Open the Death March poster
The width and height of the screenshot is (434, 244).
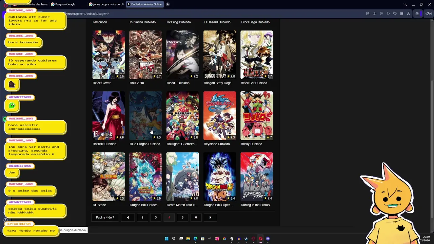pos(182,177)
